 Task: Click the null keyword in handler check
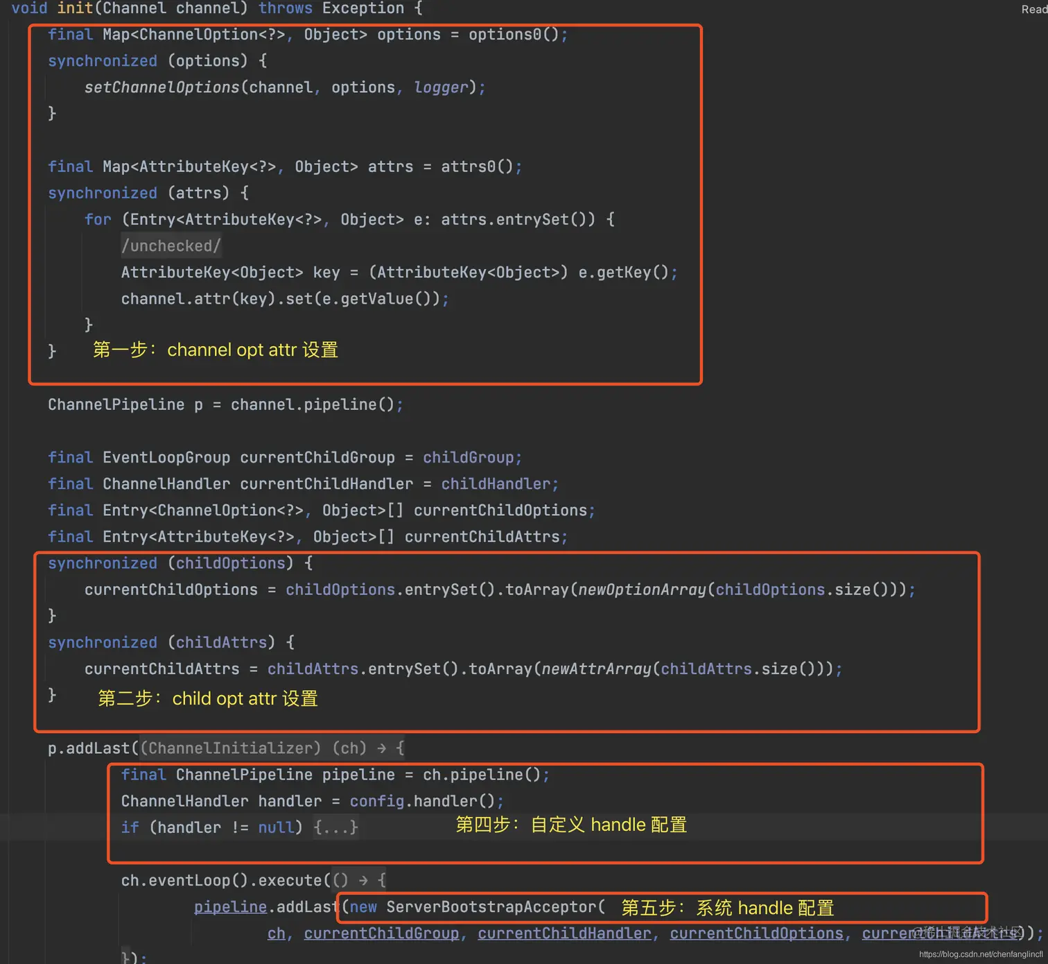tap(276, 827)
